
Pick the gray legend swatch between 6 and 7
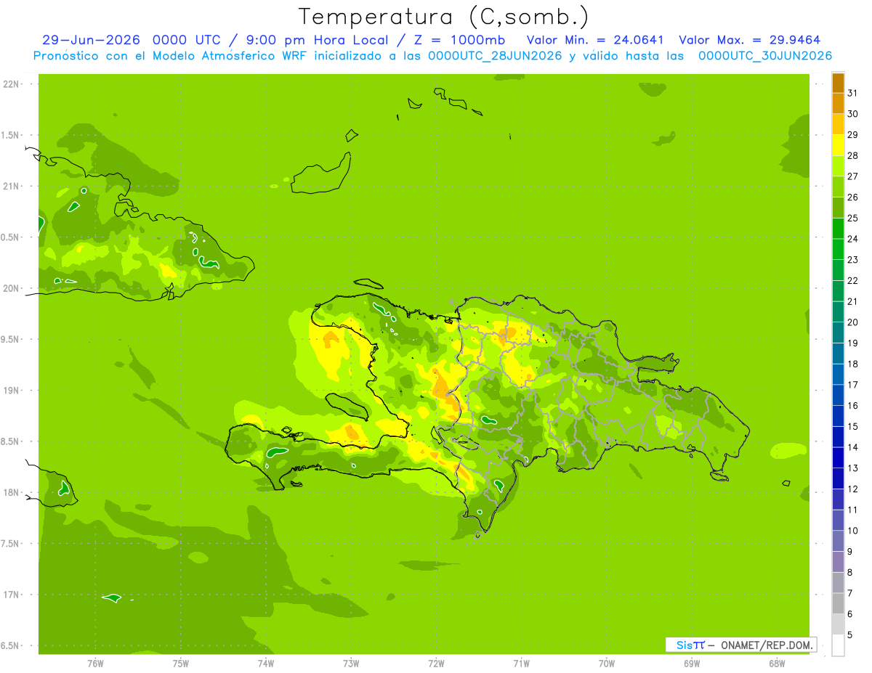click(838, 604)
